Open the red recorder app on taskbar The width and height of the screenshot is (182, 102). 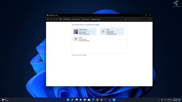pos(110,100)
